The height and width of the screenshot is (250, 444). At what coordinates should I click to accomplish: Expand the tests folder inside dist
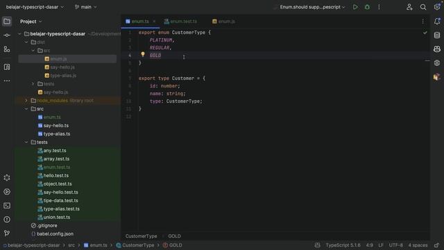33,84
